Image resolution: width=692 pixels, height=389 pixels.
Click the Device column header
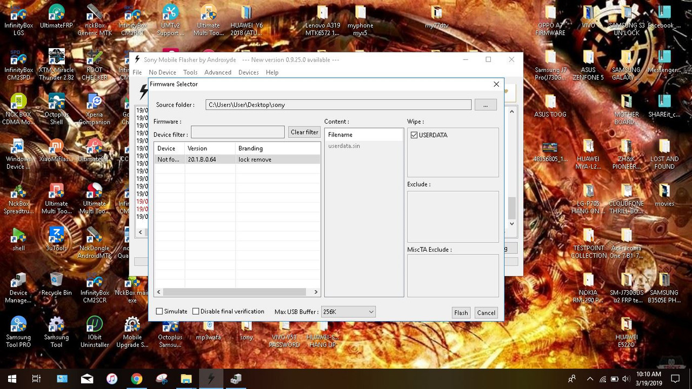pos(170,148)
